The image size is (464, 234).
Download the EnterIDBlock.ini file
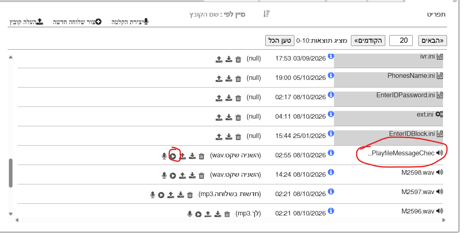[x=229, y=136]
